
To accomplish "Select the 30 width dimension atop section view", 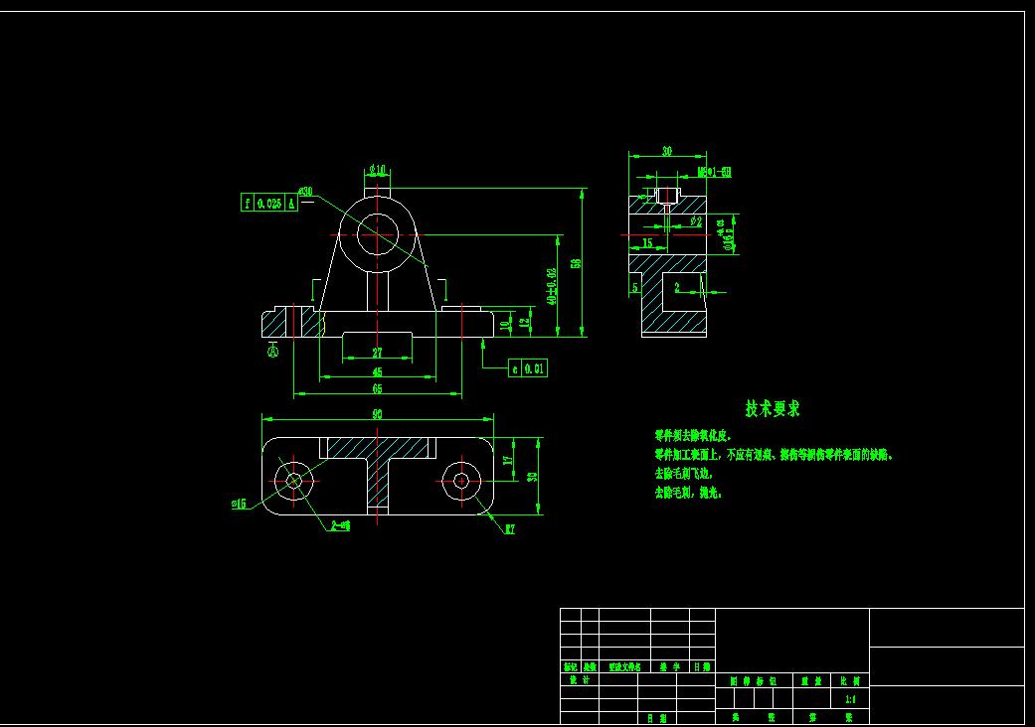I will (x=667, y=151).
